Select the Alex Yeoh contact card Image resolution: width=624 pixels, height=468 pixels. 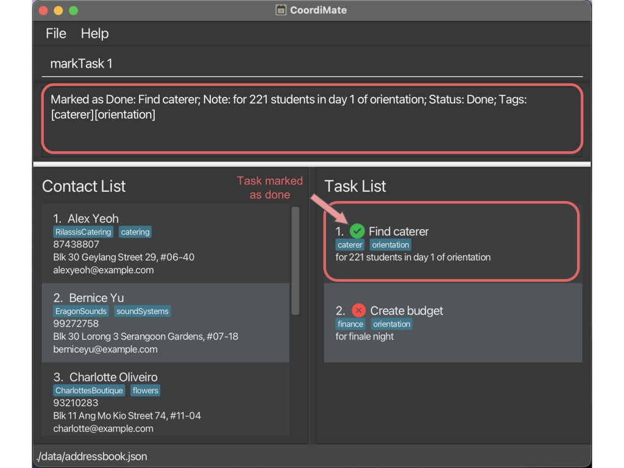165,244
